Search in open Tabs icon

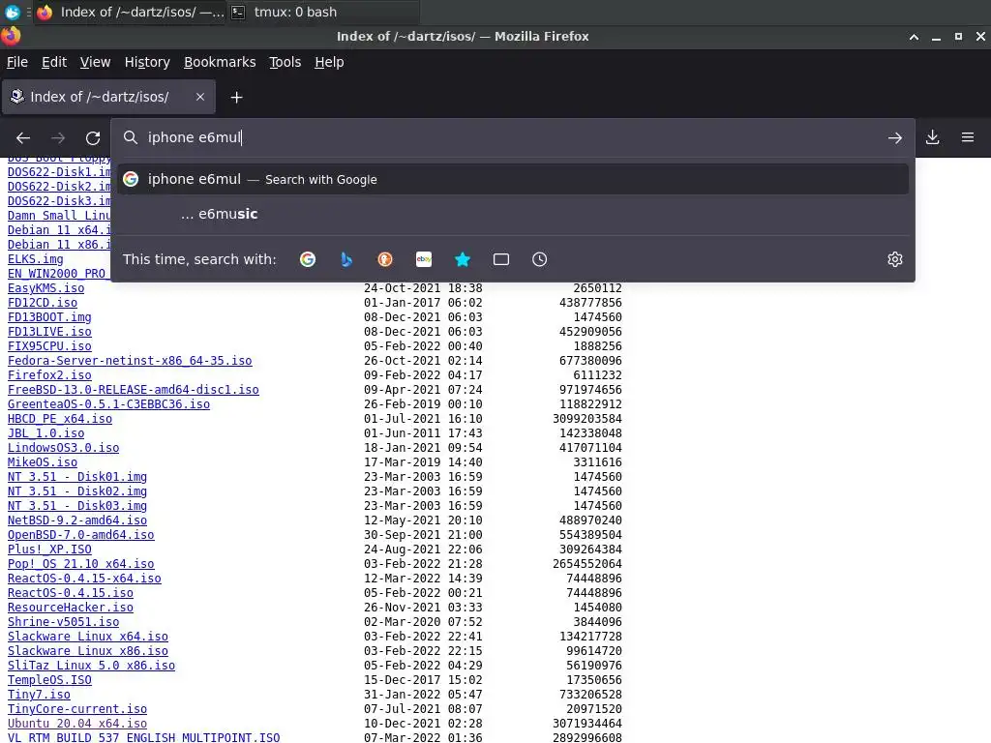coord(501,259)
